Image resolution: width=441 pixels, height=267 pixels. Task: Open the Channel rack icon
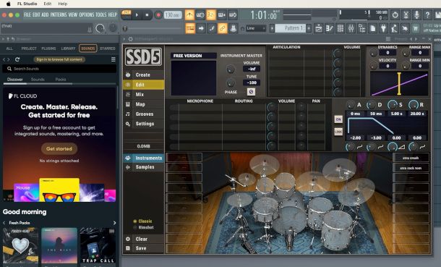pyautogui.click(x=340, y=28)
